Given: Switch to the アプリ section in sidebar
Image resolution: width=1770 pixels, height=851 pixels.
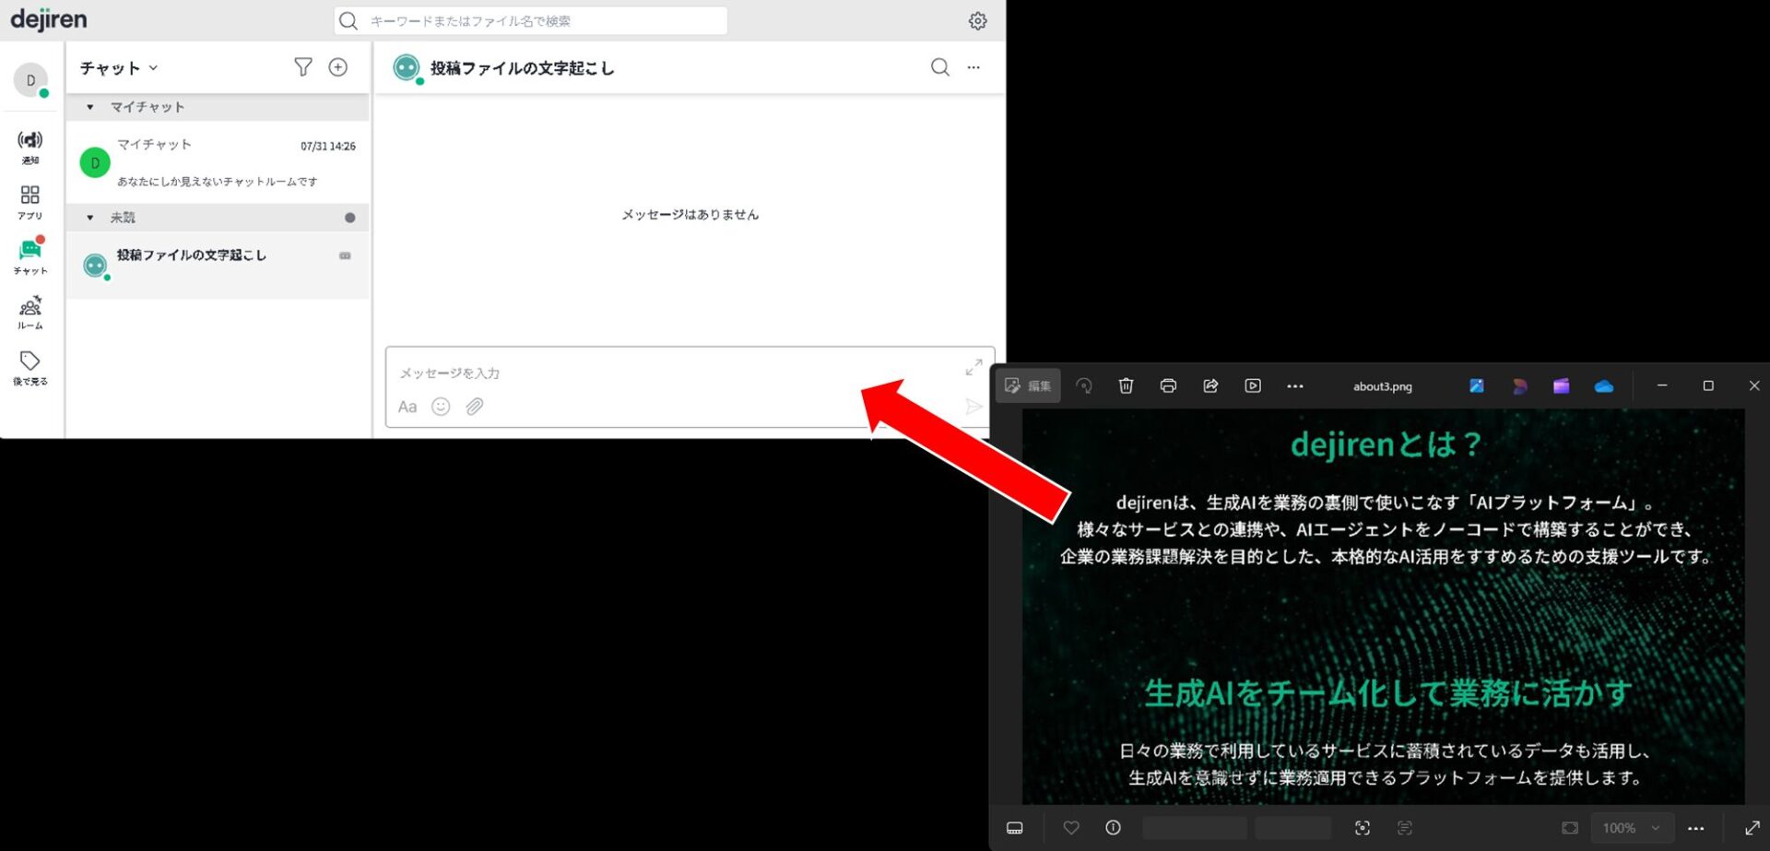Looking at the screenshot, I should pos(29,201).
